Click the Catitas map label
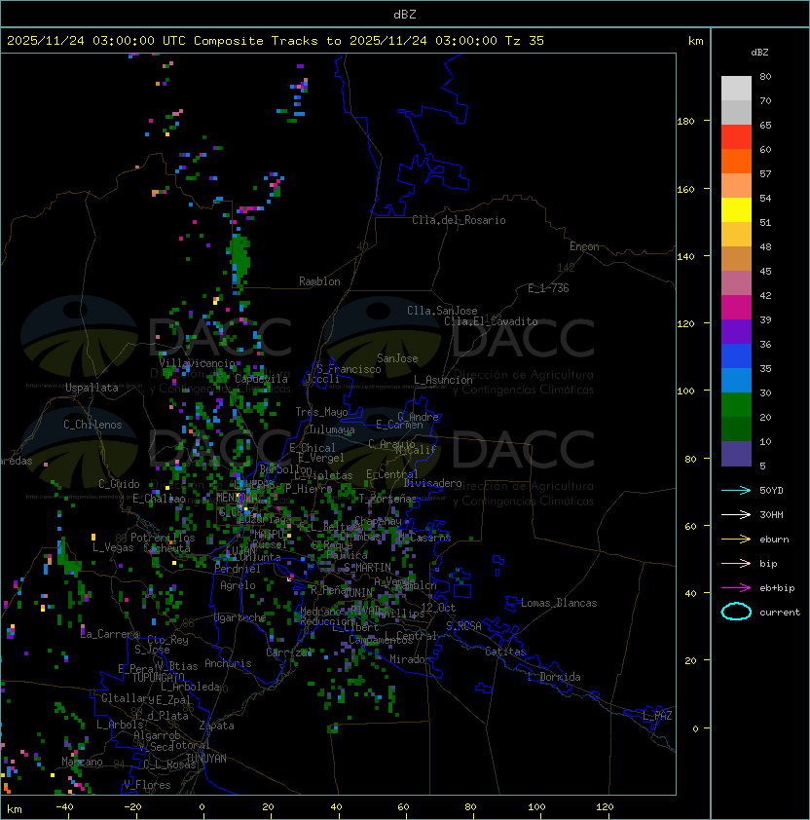810x820 pixels. pos(505,652)
